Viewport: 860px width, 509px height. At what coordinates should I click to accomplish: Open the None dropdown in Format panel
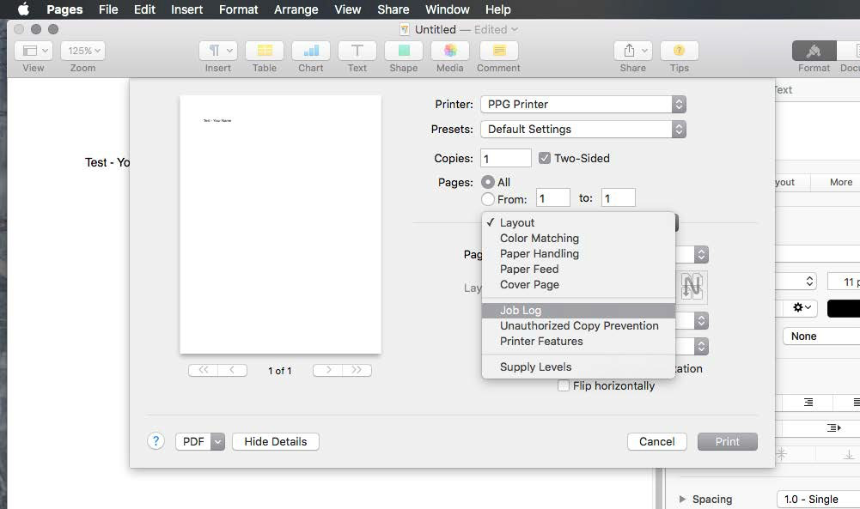[821, 336]
